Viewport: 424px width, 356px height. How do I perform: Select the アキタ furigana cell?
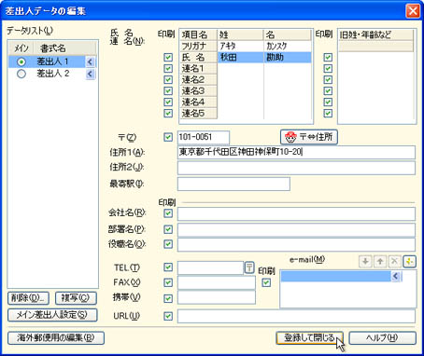[241, 46]
